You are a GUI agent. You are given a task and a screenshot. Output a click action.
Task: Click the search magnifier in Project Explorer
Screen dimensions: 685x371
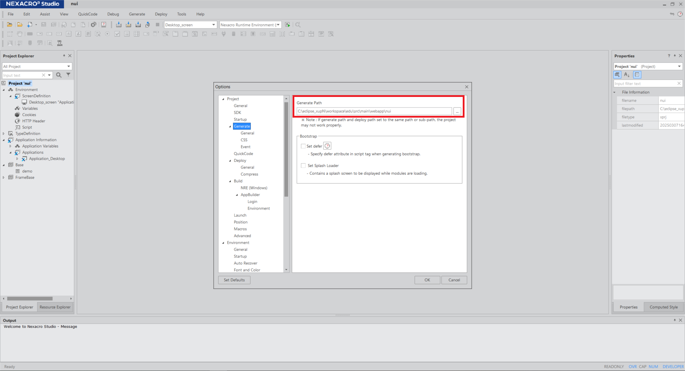click(x=59, y=75)
